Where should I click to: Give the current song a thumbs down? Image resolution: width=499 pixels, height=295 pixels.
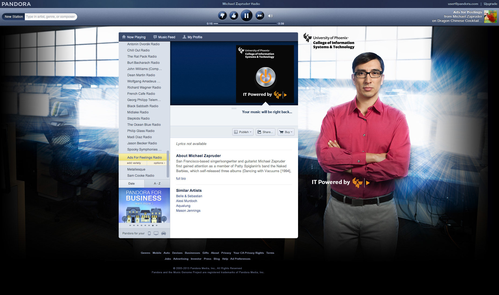click(x=222, y=16)
